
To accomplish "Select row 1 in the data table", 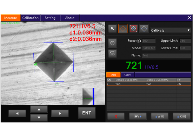I will (x=149, y=84).
